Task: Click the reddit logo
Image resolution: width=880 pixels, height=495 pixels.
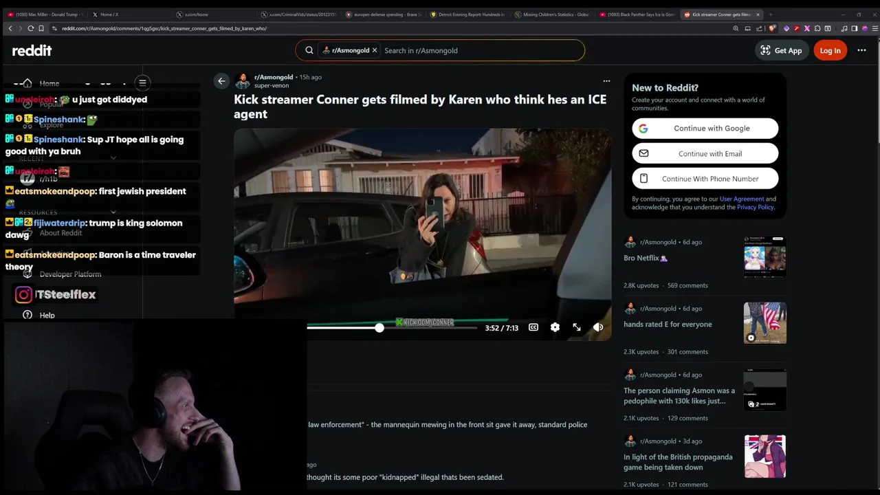Action: click(x=32, y=50)
